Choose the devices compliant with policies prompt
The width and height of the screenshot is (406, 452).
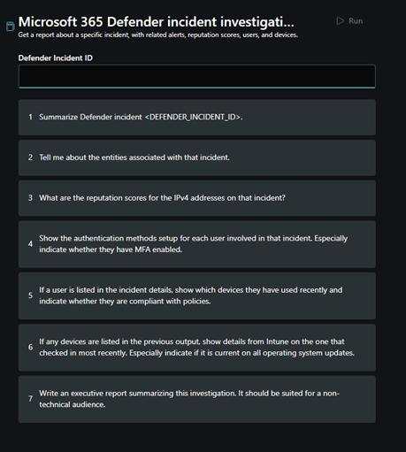coord(197,295)
